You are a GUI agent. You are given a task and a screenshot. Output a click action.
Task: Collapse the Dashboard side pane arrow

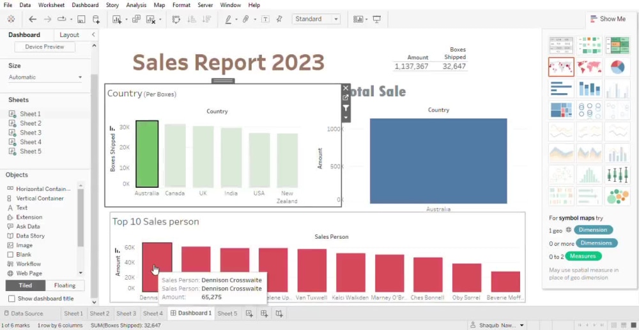click(93, 34)
